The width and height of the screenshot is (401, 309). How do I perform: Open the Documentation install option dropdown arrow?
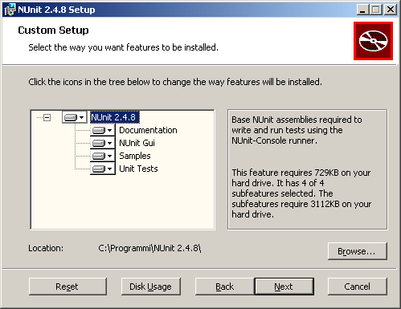tap(109, 130)
